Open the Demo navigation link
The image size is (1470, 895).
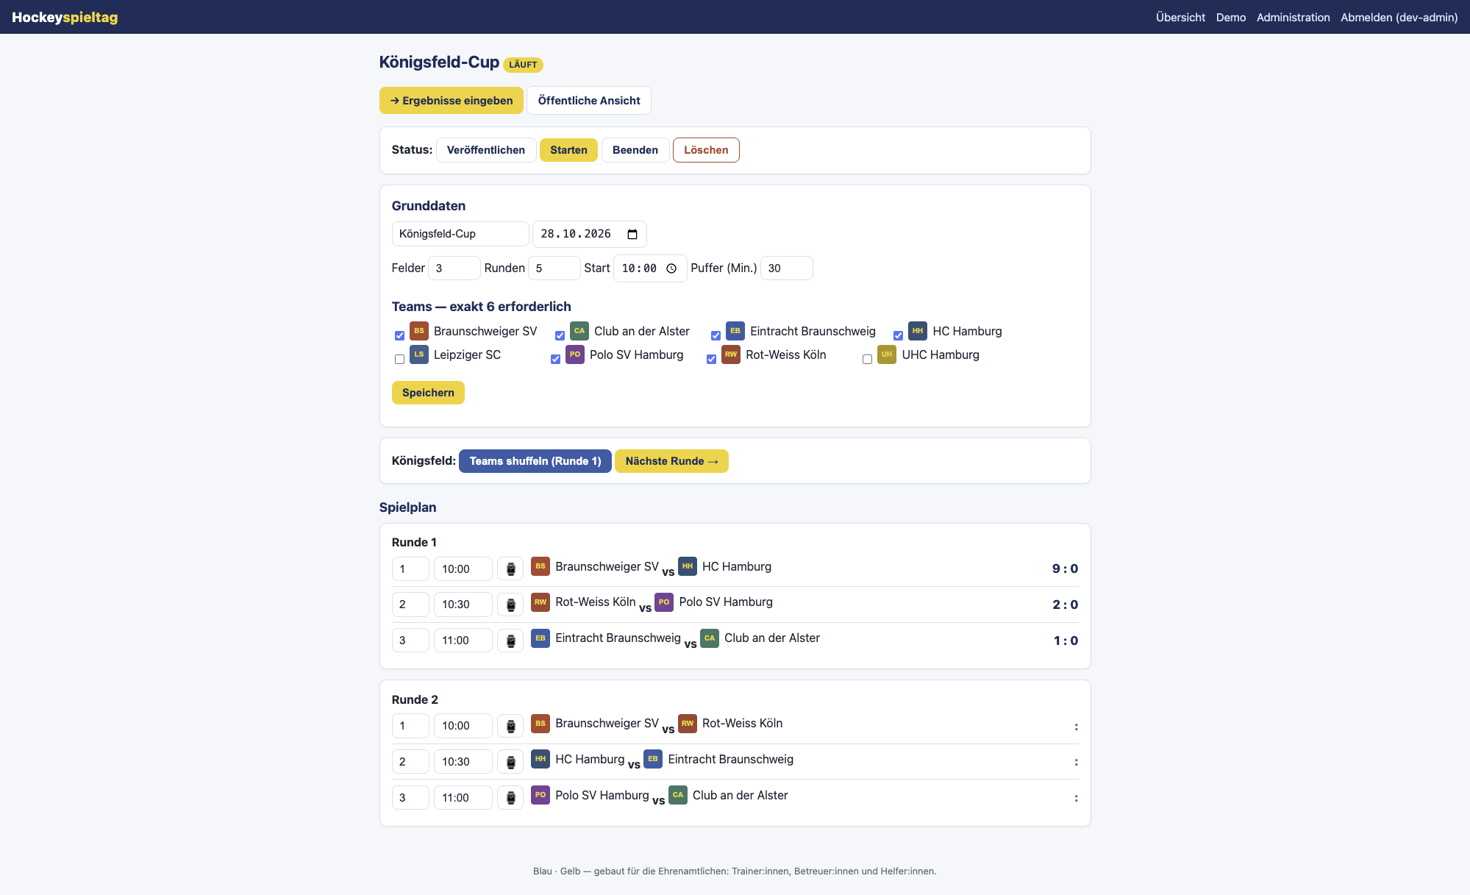tap(1231, 17)
